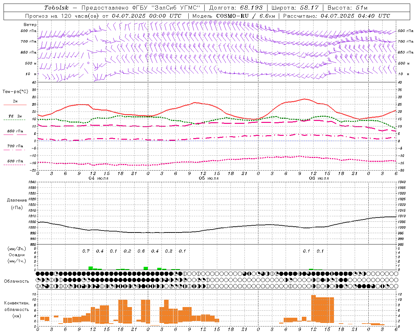Viewport: 415px width, 332px height.
Task: Click the Ветер section label
Action: (30, 25)
